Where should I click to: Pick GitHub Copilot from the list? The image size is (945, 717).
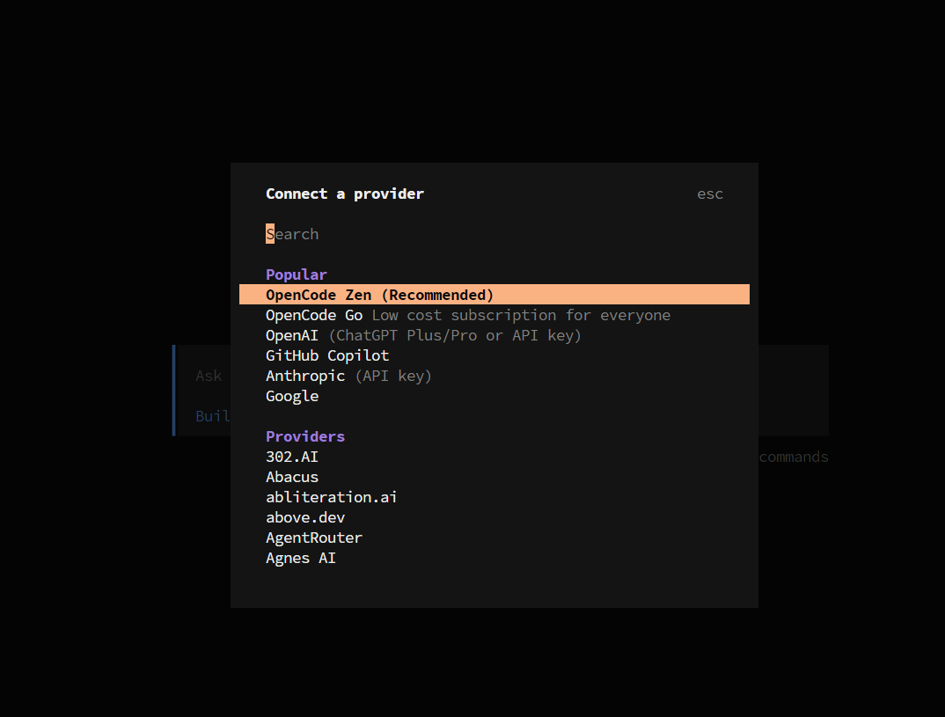pos(494,355)
